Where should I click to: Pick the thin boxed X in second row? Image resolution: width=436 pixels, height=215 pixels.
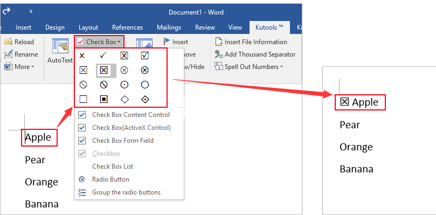pos(83,71)
